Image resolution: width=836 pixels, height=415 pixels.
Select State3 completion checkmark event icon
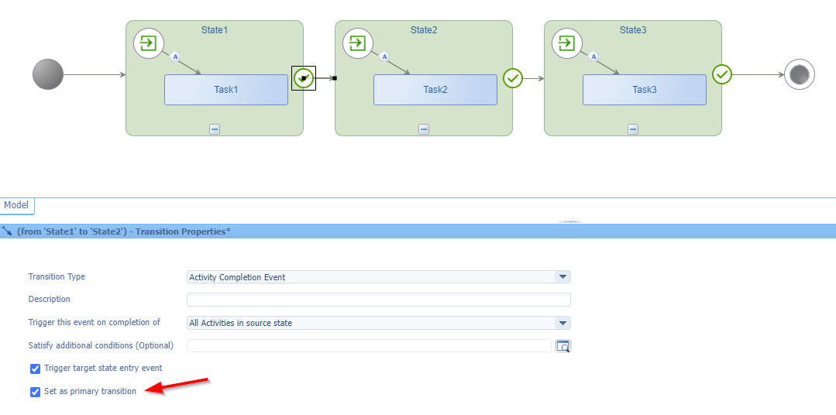coord(722,75)
